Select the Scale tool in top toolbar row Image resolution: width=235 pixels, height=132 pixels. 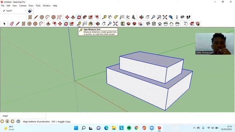91,17
